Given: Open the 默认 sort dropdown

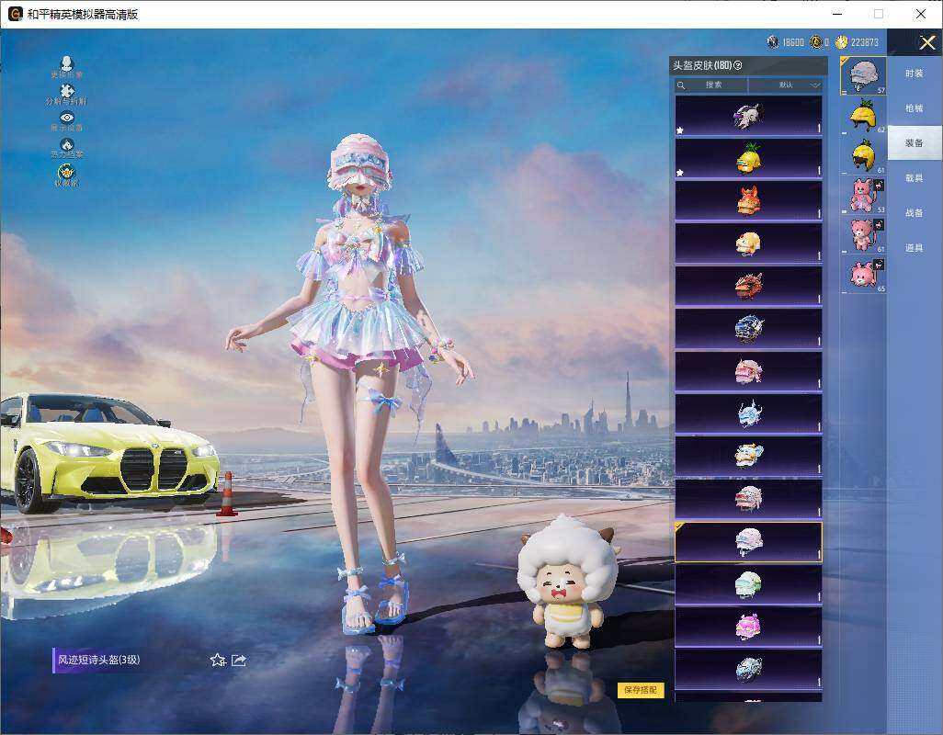Looking at the screenshot, I should point(786,85).
